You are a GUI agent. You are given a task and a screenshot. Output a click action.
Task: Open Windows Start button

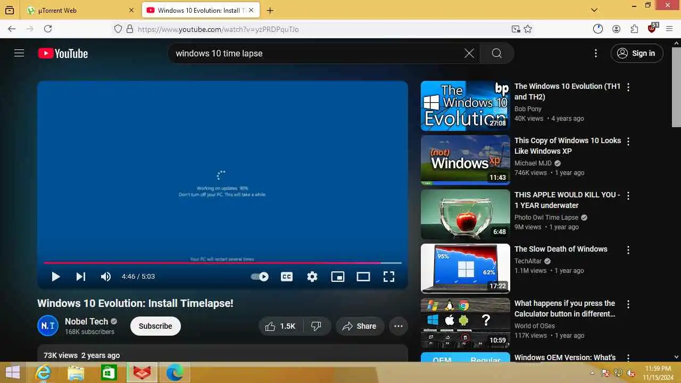point(13,373)
